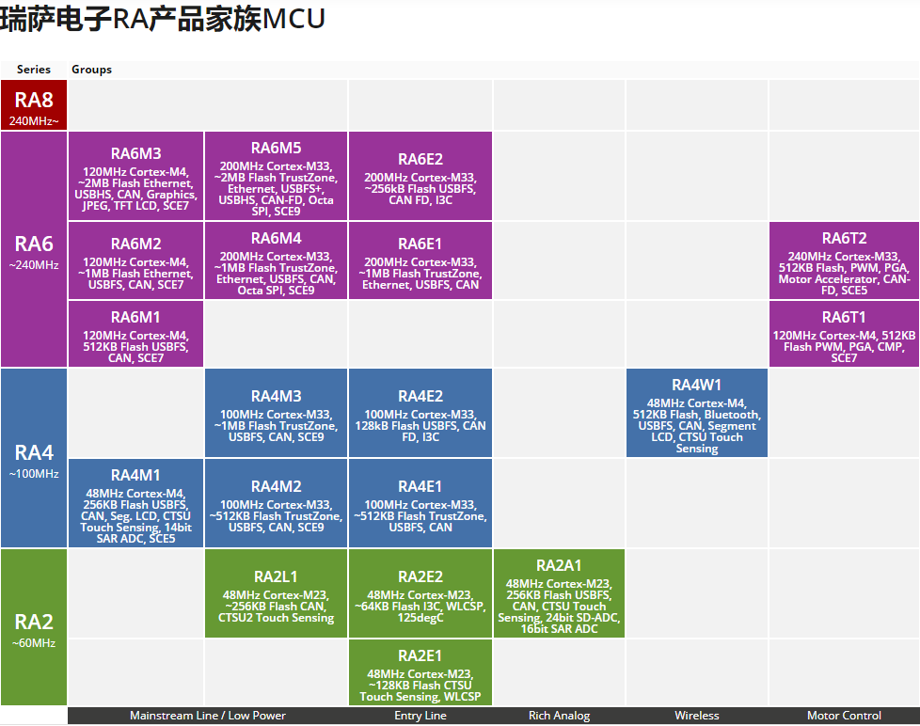Select the RA4 series block

34,458
